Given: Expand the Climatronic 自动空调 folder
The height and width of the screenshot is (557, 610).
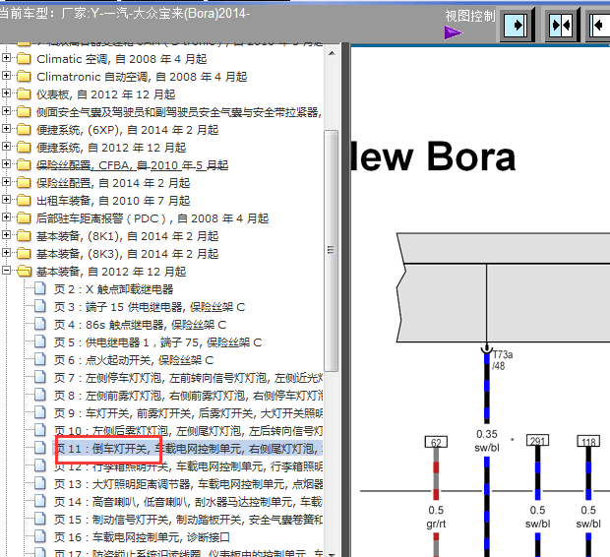Looking at the screenshot, I should [7, 77].
